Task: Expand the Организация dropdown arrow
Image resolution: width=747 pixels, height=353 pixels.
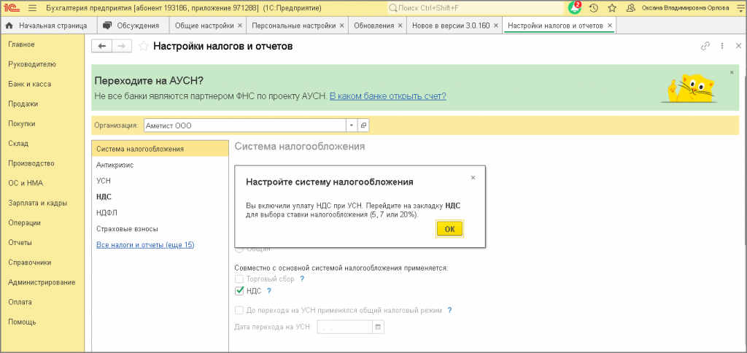Action: point(351,125)
